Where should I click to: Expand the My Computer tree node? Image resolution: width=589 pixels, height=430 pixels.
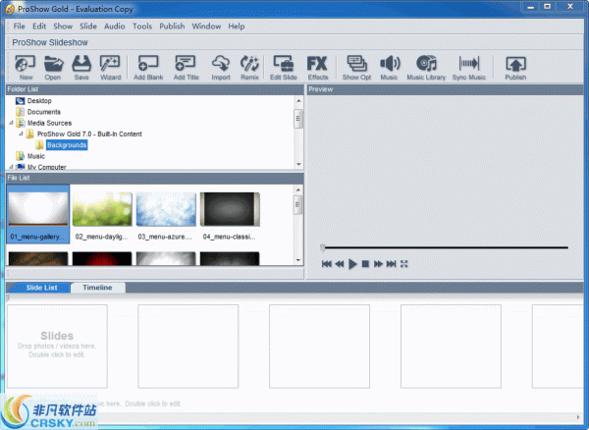(x=11, y=167)
